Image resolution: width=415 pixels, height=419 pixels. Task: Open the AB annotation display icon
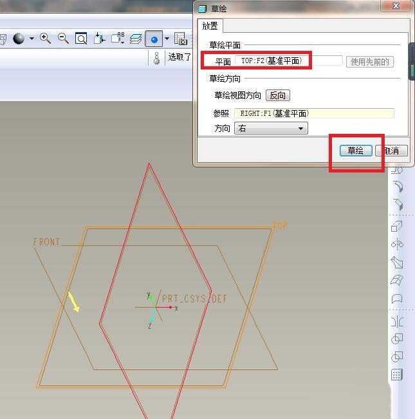[118, 39]
